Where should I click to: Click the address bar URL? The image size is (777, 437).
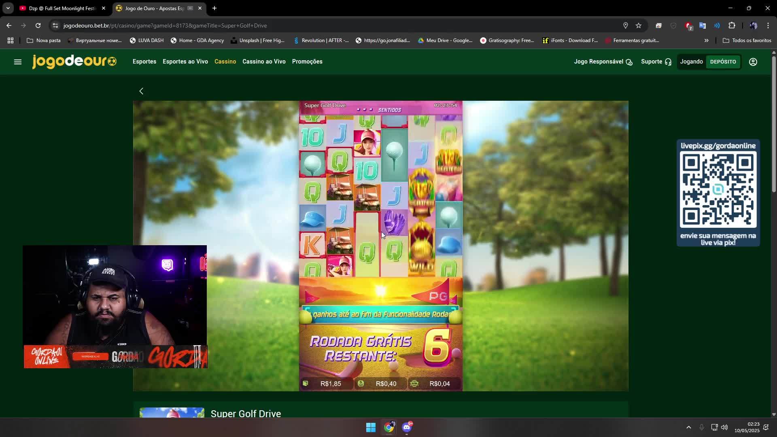pyautogui.click(x=165, y=25)
